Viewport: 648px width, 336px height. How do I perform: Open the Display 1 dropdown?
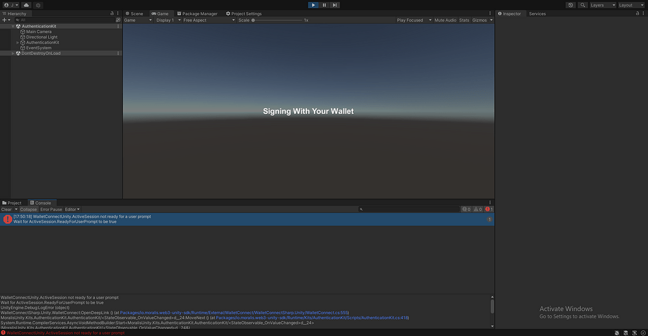pyautogui.click(x=168, y=20)
